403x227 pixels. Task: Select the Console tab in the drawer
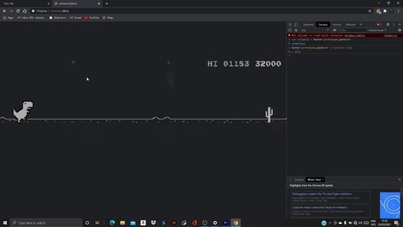click(299, 180)
